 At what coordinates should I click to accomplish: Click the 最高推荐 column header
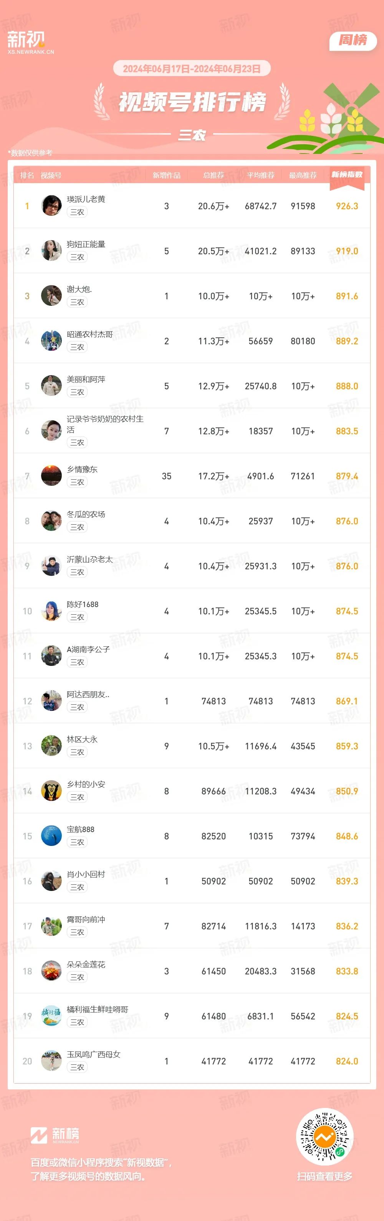click(303, 175)
